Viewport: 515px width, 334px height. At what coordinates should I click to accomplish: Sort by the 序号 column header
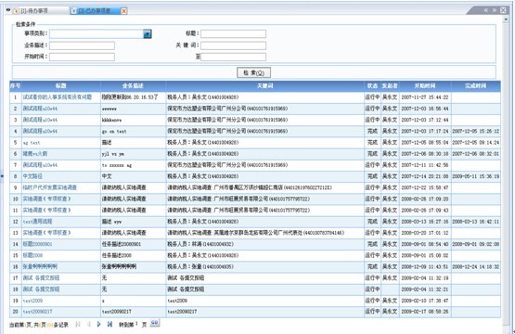16,85
